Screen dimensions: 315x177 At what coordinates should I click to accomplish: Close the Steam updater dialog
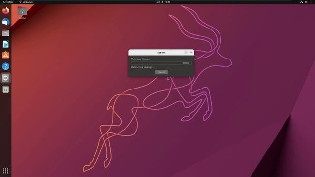(191, 53)
